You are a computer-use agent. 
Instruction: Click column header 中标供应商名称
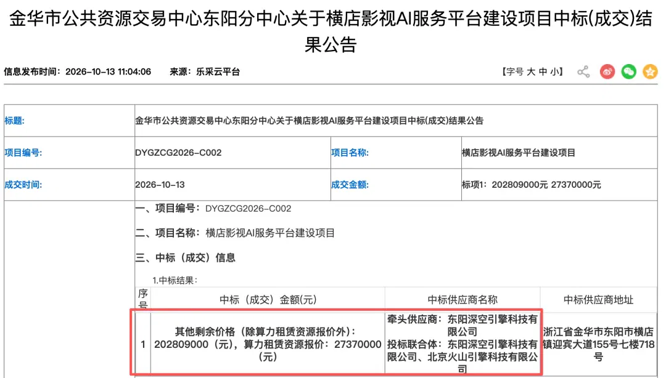tap(462, 300)
